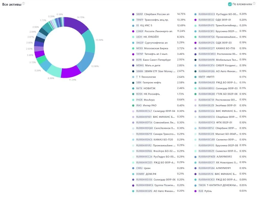Viewport: 259px width, 197px height.
Task: Click the MOEX ticker label
Action: pyautogui.click(x=139, y=48)
